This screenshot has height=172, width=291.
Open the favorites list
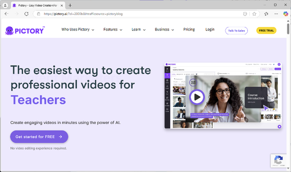click(266, 14)
